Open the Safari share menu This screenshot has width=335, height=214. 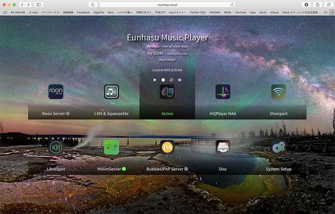[318, 5]
